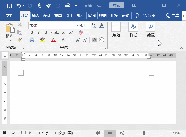Toggle italic formatting
The height and width of the screenshot is (137, 186).
click(39, 32)
